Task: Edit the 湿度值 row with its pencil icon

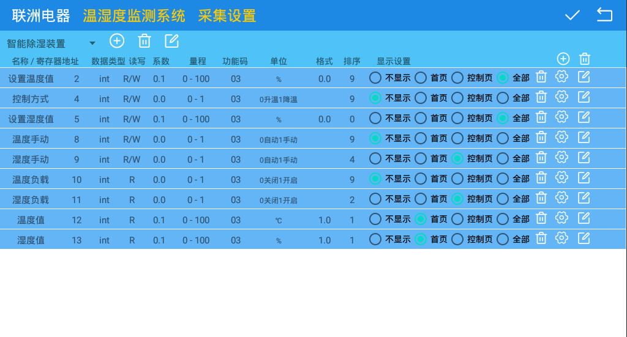Action: click(x=584, y=239)
